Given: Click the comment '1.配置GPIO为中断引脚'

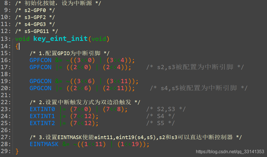Looking at the screenshot, I should click(x=69, y=53).
